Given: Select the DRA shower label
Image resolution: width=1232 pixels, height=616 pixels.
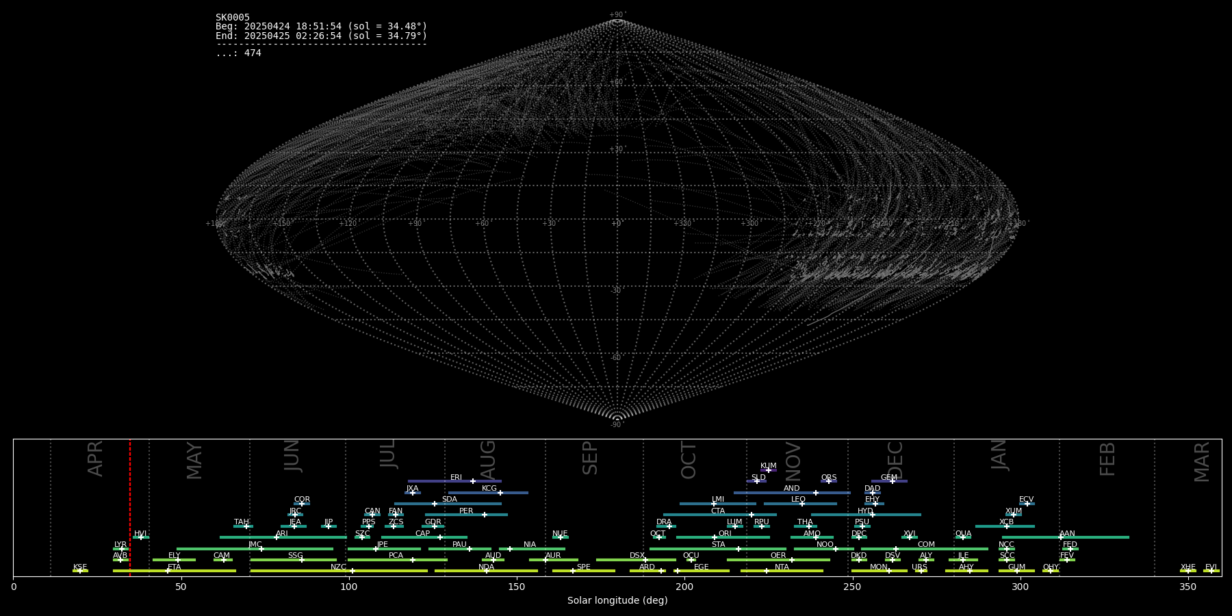Looking at the screenshot, I should pyautogui.click(x=664, y=522).
